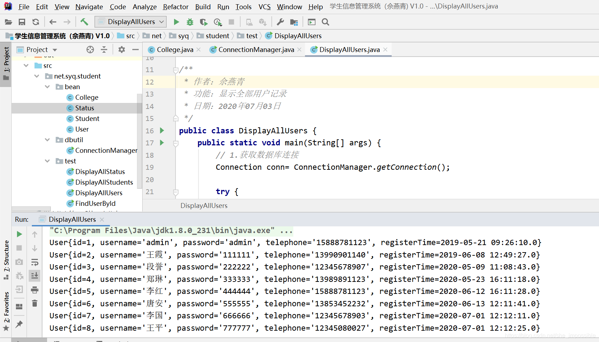Run class from gutter arrow at line 16
The height and width of the screenshot is (342, 599).
[162, 131]
